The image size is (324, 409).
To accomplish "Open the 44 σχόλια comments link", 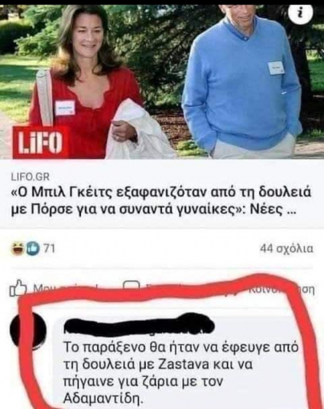I will [286, 249].
